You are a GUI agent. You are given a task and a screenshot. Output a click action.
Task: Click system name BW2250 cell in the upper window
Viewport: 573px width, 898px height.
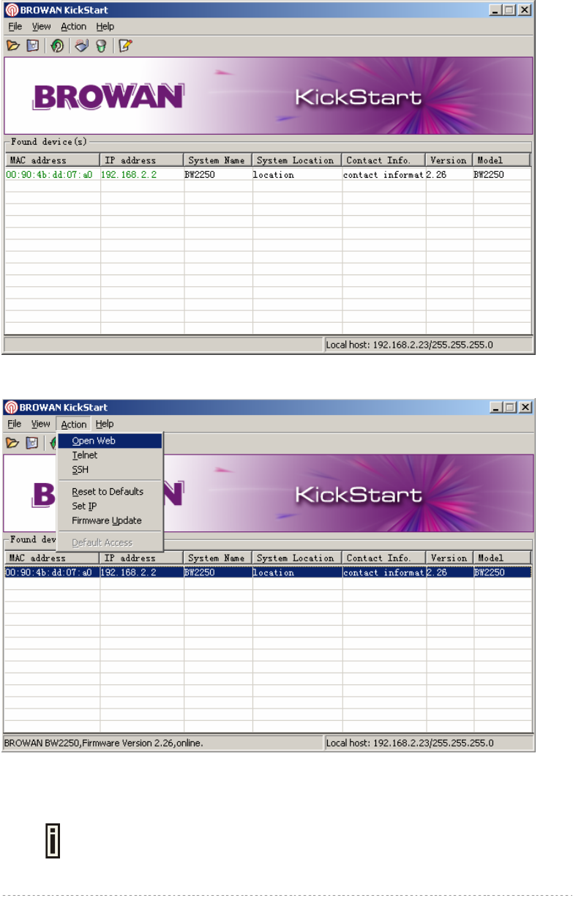(200, 175)
